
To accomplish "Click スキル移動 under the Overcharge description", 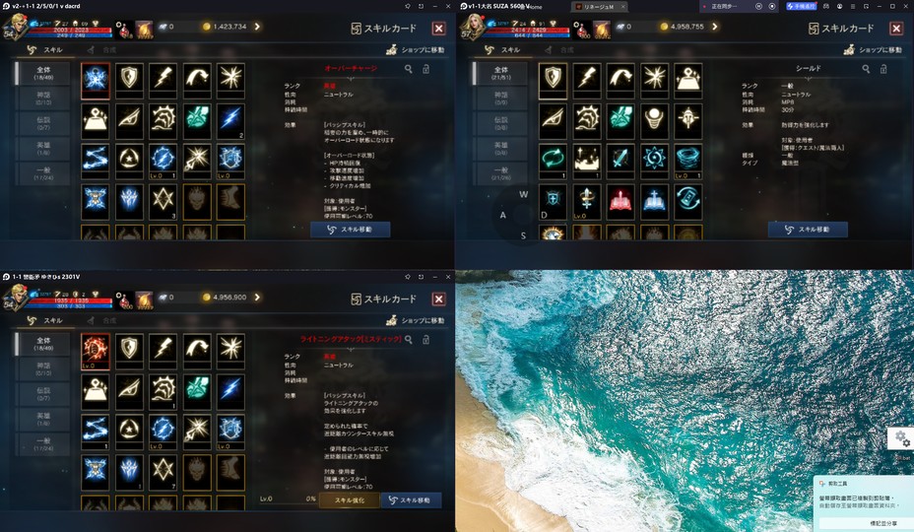I will (x=351, y=230).
